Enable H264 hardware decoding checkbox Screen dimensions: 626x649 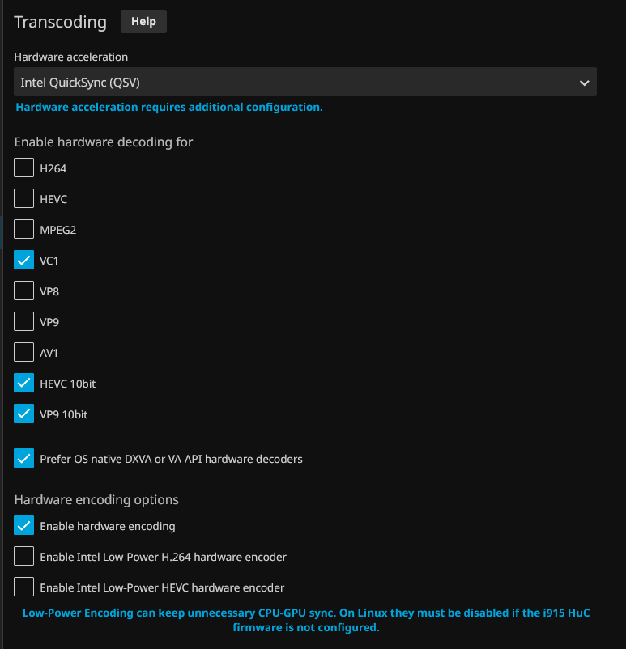[x=24, y=168]
